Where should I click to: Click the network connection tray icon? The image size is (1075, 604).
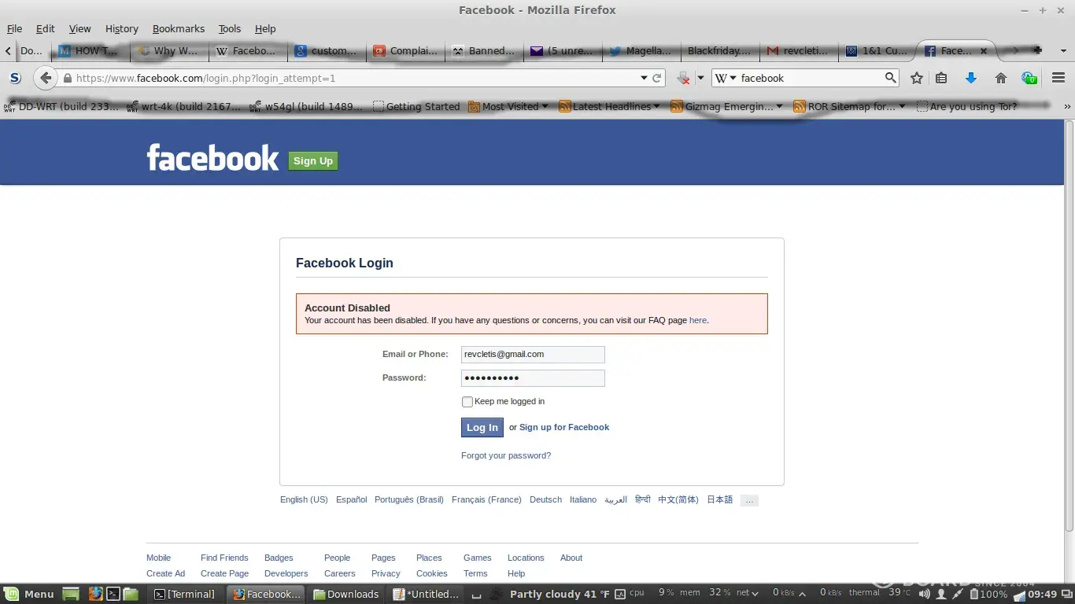click(x=958, y=594)
